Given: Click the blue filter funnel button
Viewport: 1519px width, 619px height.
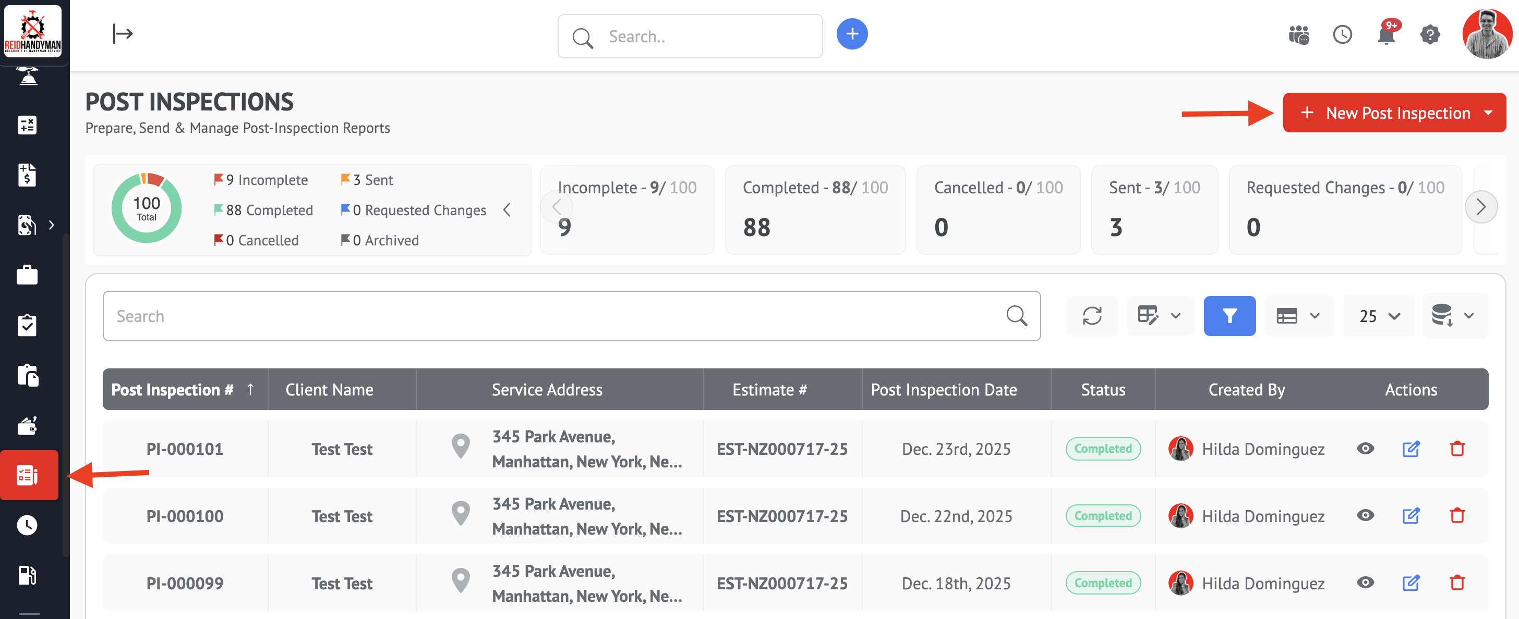Looking at the screenshot, I should click(1229, 316).
